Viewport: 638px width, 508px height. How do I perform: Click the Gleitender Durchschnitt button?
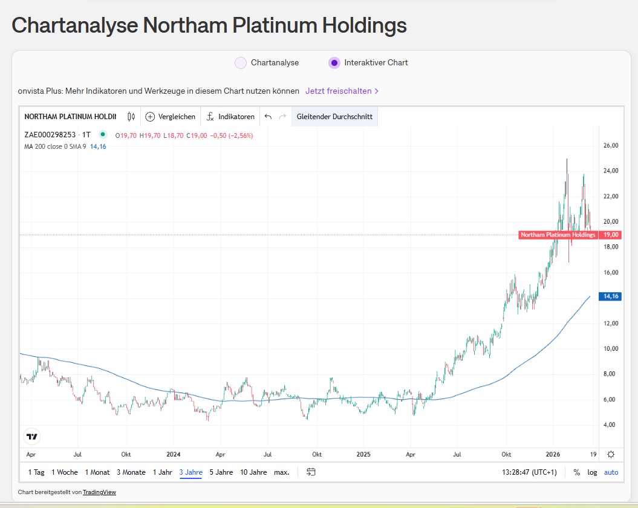coord(334,117)
